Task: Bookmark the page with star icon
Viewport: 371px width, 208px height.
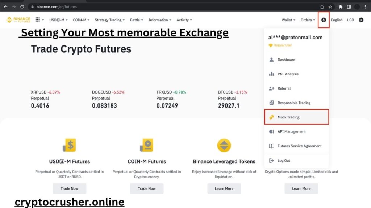Action: [x=330, y=7]
